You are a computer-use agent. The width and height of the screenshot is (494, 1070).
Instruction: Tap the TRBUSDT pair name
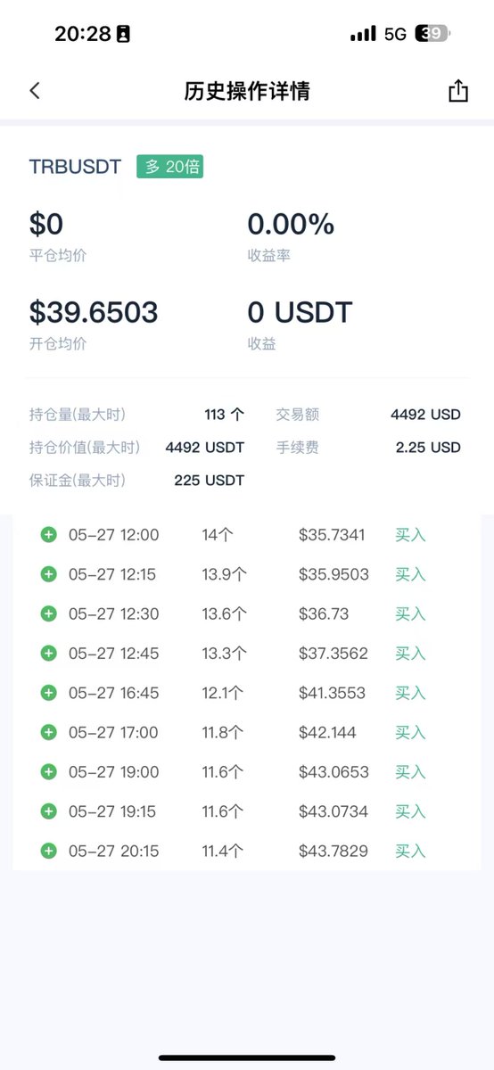pos(75,167)
